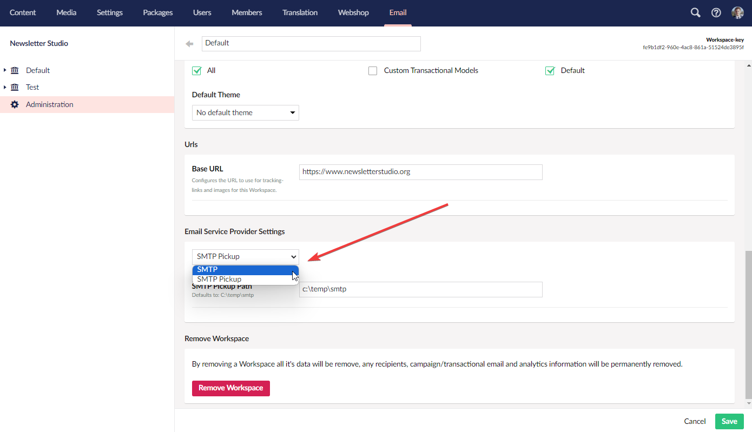Click the scrollbar down arrow
Screen dimensions: 752x432
pos(749,403)
